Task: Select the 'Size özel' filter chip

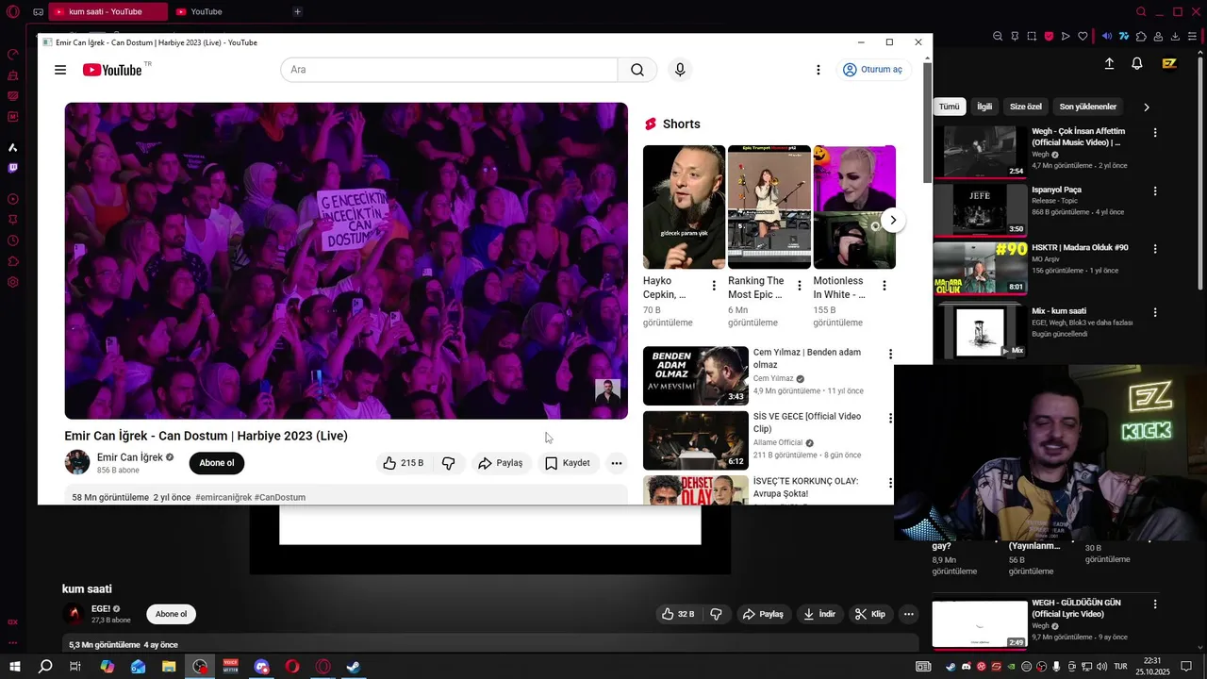Action: click(1026, 107)
